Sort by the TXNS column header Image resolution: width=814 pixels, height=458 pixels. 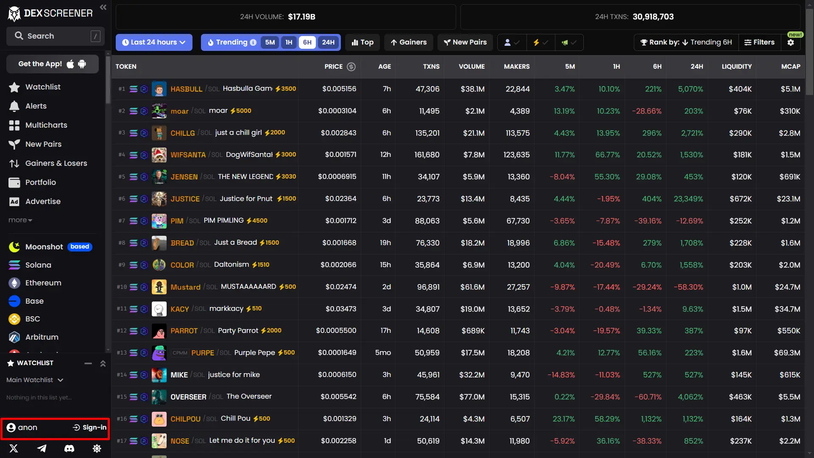[431, 67]
